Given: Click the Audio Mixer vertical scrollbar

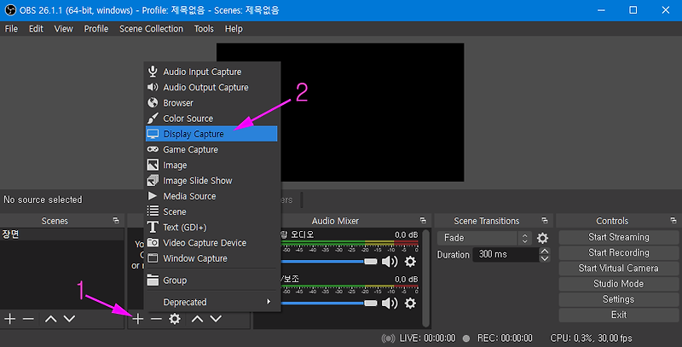Looking at the screenshot, I should coord(426,278).
